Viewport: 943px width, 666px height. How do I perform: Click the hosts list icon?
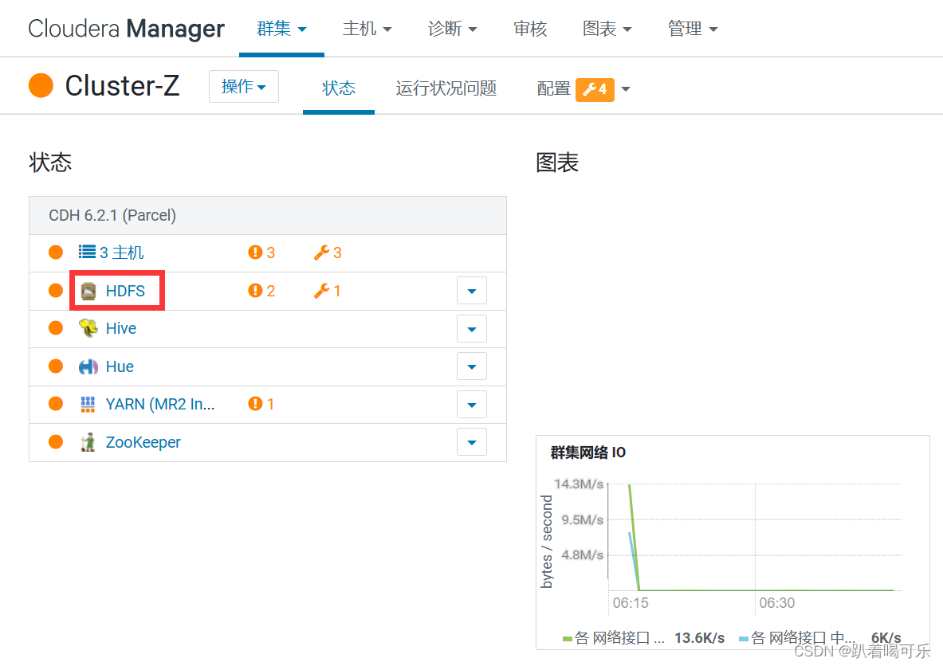point(87,252)
